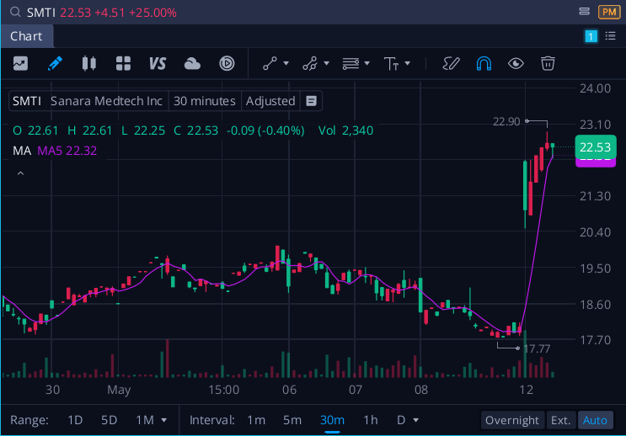This screenshot has width=626, height=436.
Task: Click the 30 minutes legend label
Action: coord(205,101)
